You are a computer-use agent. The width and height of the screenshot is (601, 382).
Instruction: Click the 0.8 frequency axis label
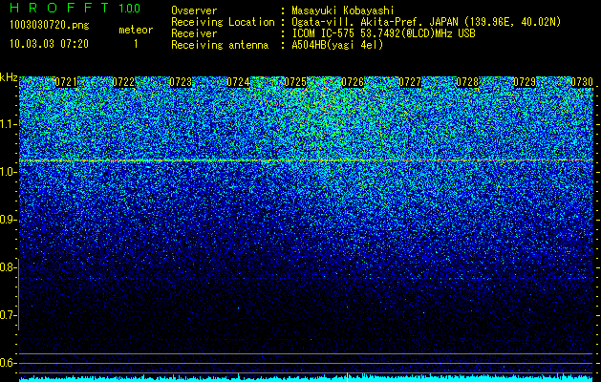[x=8, y=267]
